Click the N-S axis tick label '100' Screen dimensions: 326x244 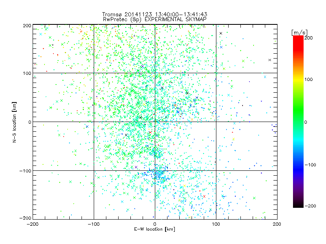27,73
